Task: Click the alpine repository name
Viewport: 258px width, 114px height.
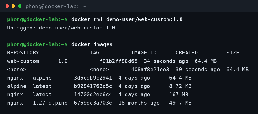Action: pos(17,86)
